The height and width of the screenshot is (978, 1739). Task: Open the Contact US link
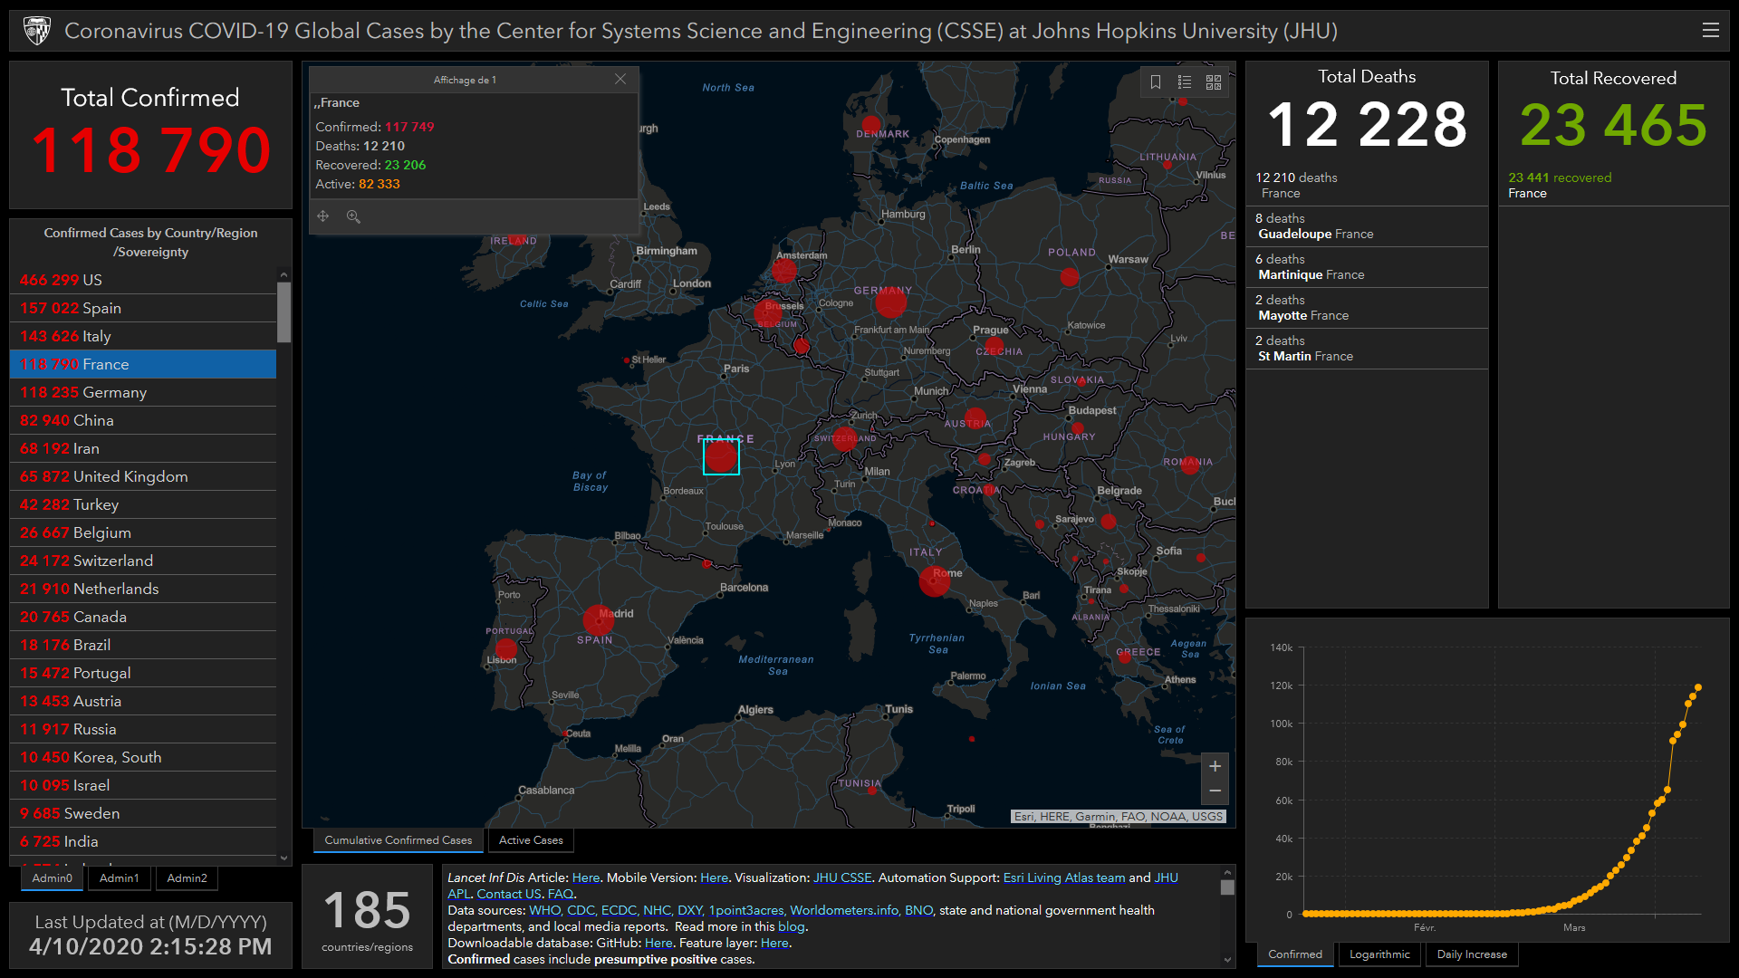point(509,894)
